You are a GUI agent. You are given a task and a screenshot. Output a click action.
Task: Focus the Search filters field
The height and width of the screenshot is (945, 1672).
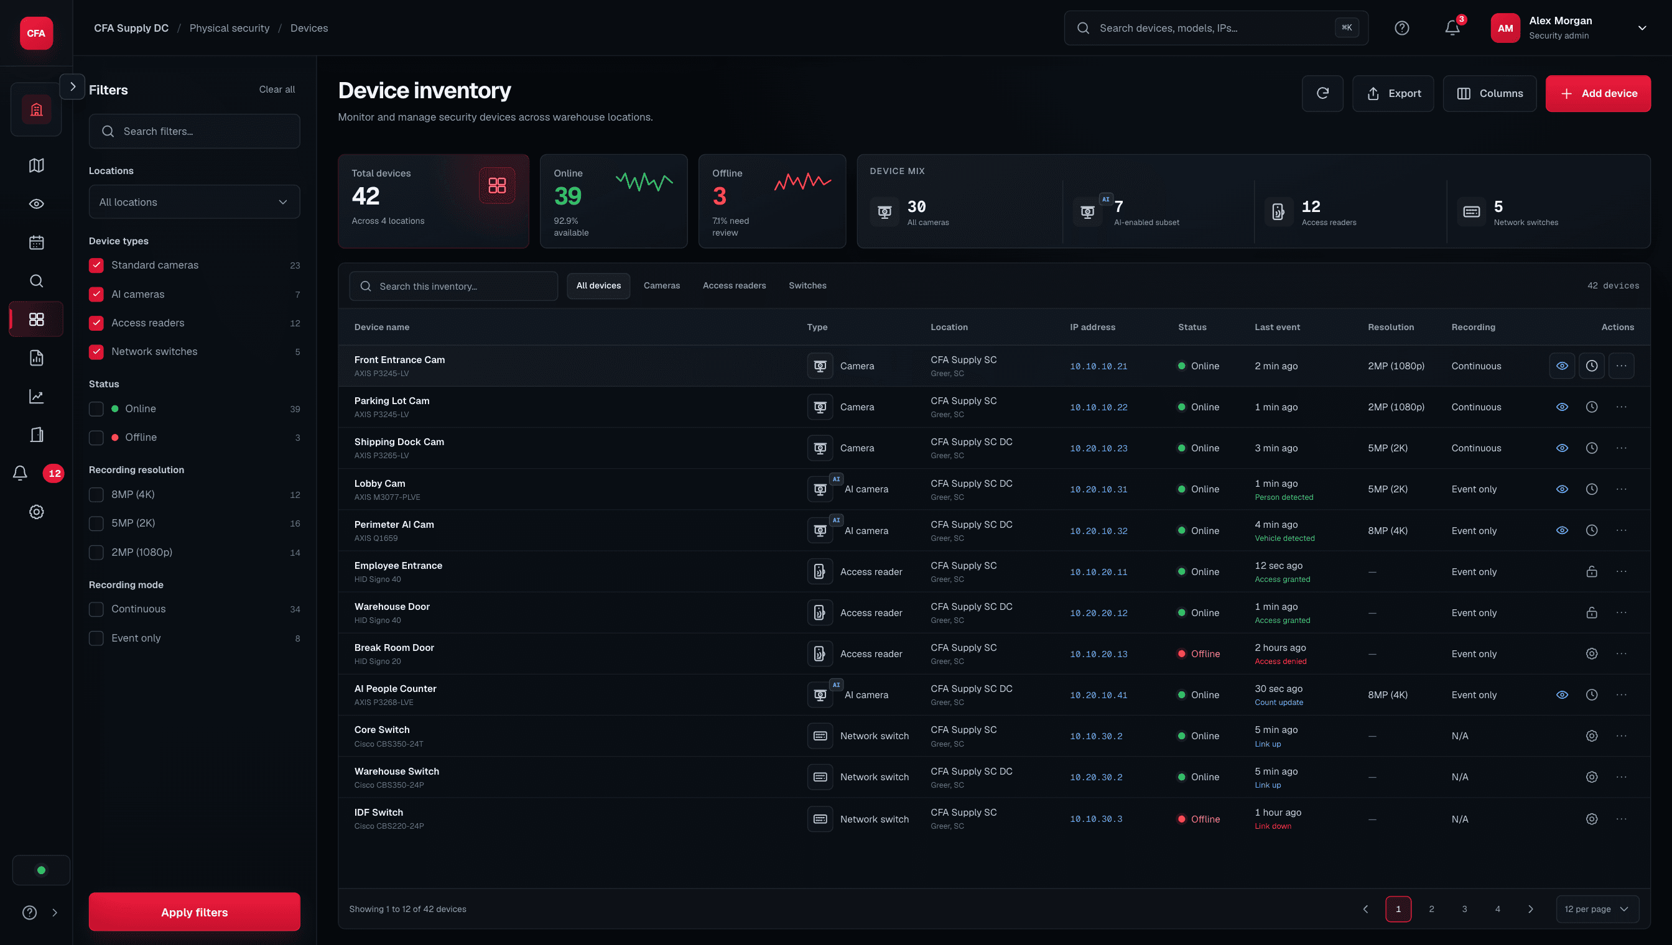pyautogui.click(x=194, y=131)
